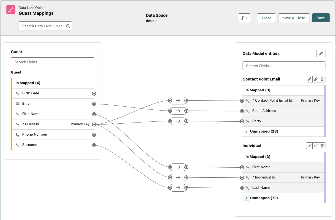The width and height of the screenshot is (336, 220).
Task: Click the Individual link relationships icon
Action: click(315, 146)
